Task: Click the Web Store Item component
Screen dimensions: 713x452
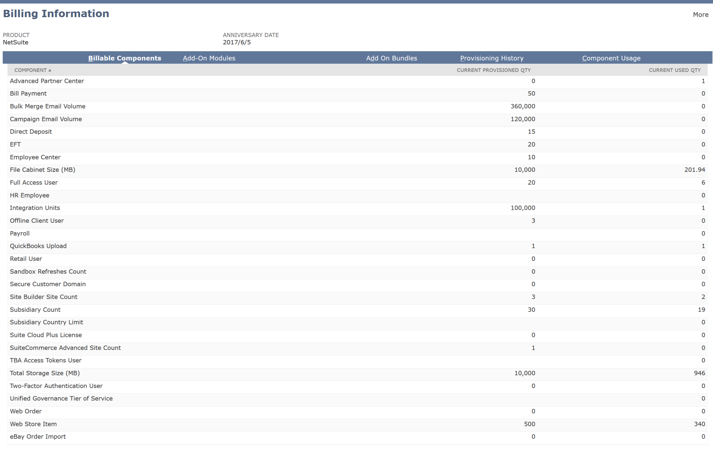Action: coord(33,424)
